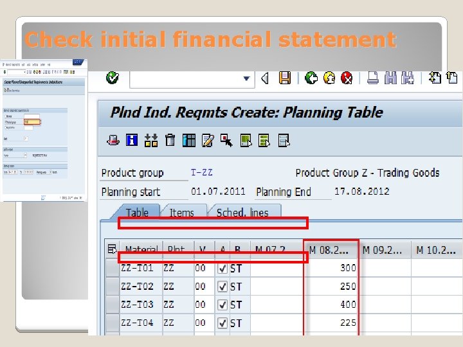Click the red hat icon in the application toolbar
463x347 pixels.
point(113,140)
